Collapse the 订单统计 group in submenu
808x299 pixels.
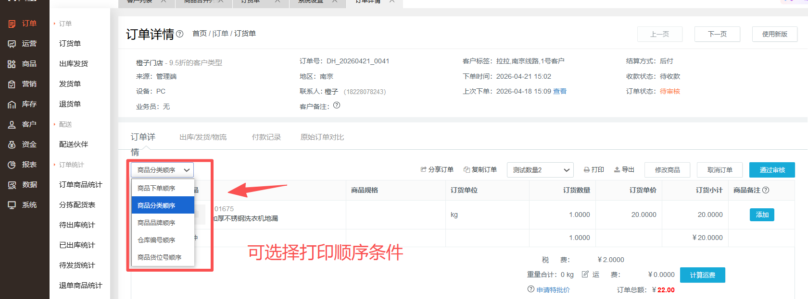pos(69,165)
